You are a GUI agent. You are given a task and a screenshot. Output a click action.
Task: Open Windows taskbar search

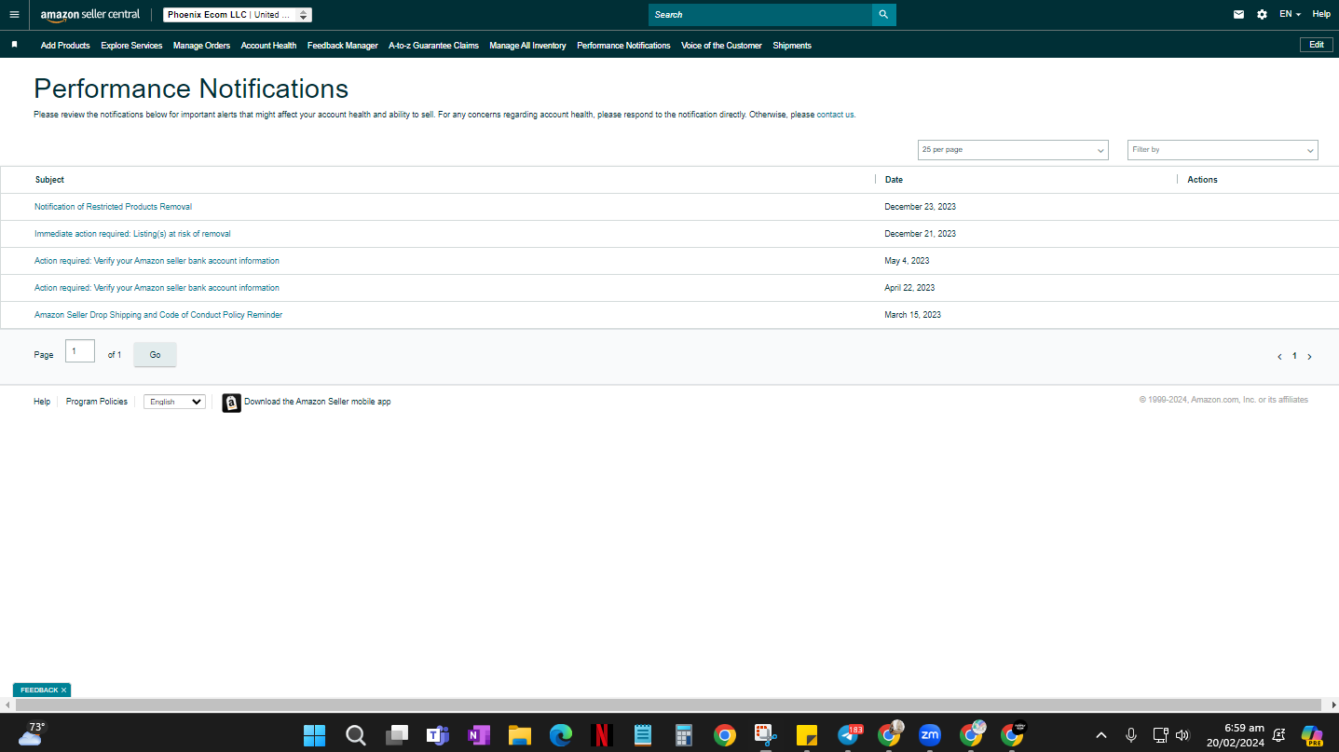355,735
